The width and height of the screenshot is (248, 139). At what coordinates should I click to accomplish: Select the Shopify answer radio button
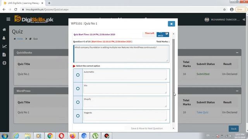click(x=78, y=102)
